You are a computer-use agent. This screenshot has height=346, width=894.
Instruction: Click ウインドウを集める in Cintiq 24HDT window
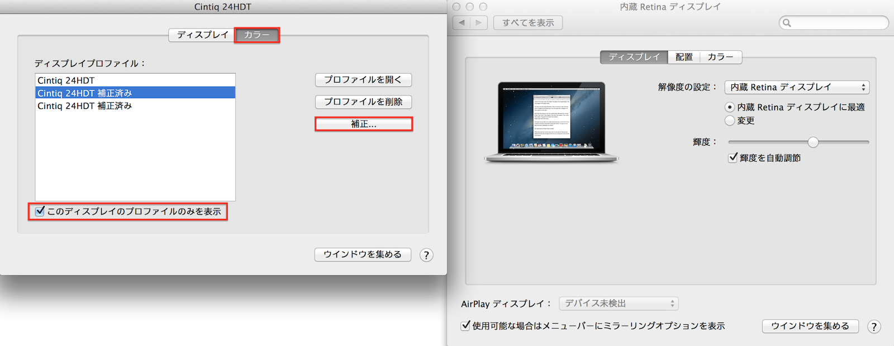pyautogui.click(x=363, y=254)
